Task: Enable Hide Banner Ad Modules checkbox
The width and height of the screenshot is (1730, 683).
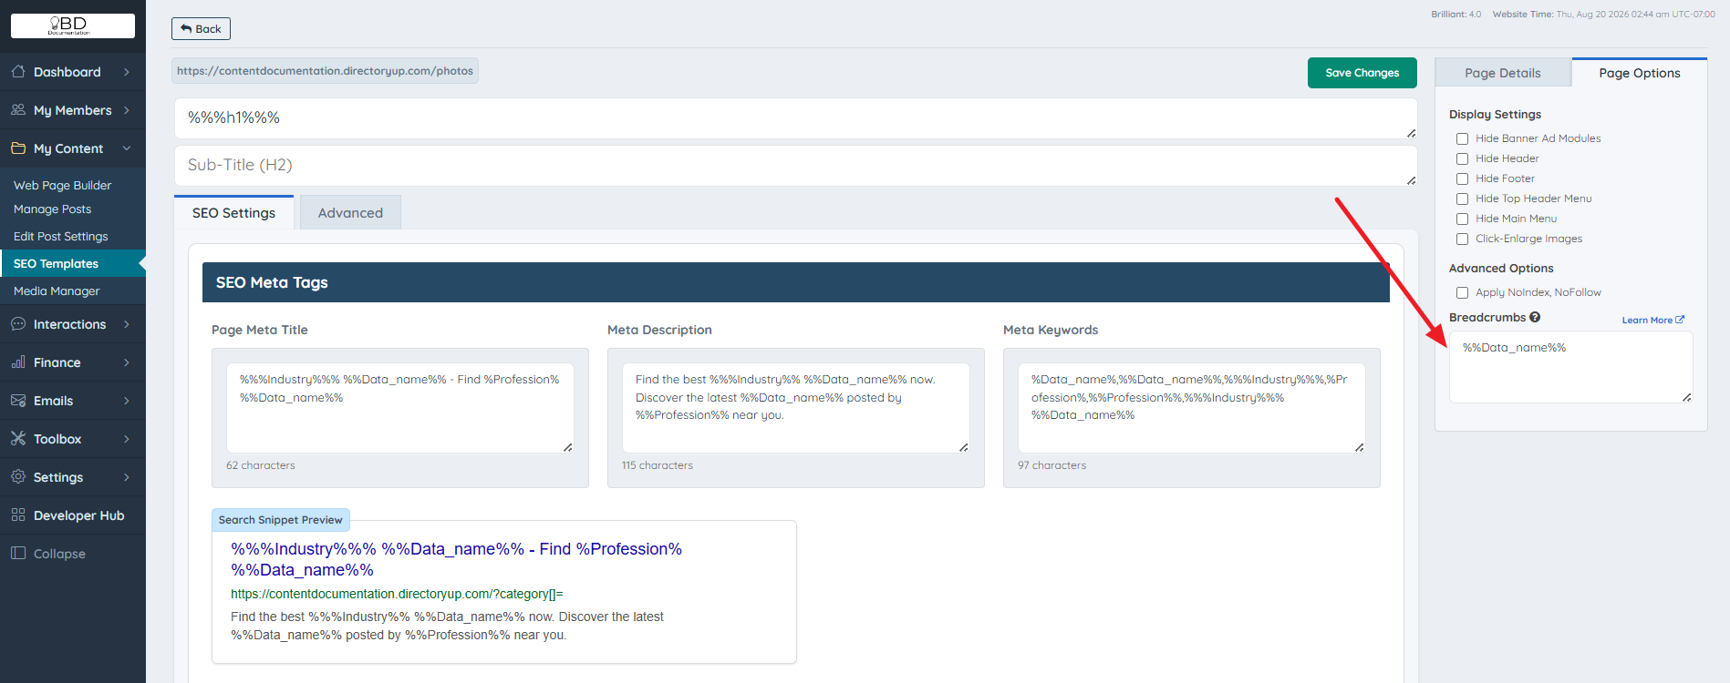Action: tap(1462, 138)
